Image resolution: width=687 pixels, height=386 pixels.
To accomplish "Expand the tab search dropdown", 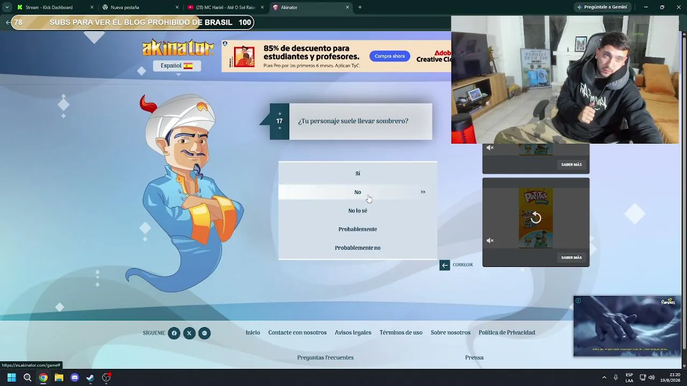I will click(x=6, y=8).
